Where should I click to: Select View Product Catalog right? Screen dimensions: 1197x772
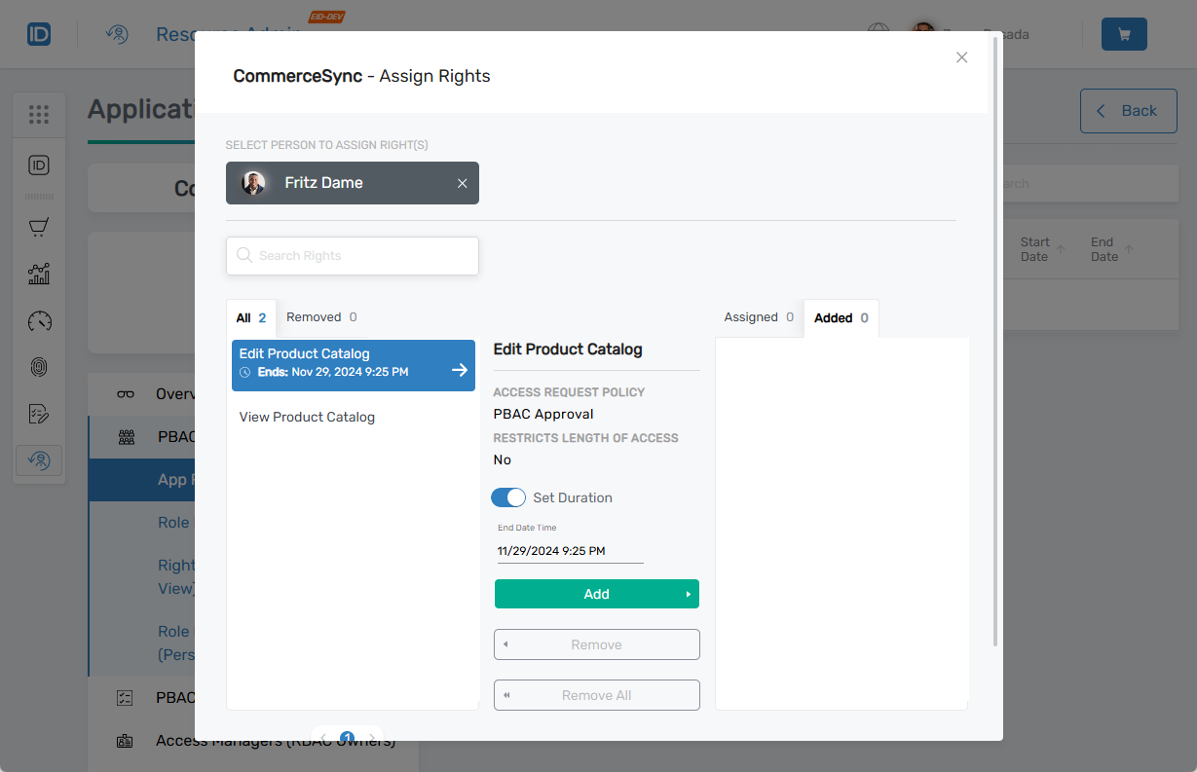pos(307,417)
